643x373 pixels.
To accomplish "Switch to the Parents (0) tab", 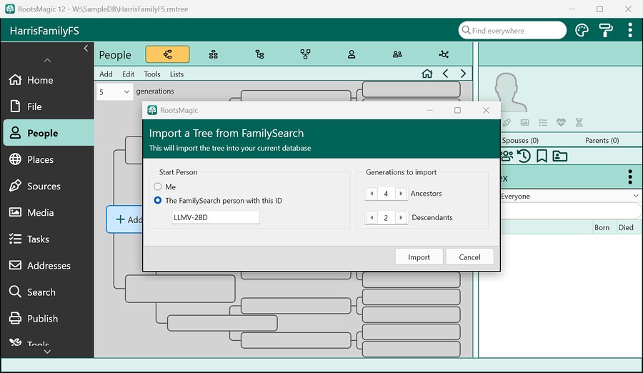I will (602, 140).
